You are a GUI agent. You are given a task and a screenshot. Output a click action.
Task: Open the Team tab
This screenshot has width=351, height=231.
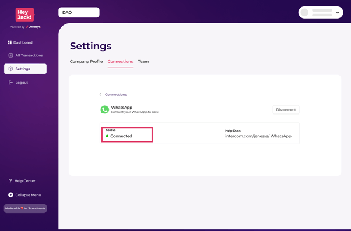pyautogui.click(x=143, y=61)
